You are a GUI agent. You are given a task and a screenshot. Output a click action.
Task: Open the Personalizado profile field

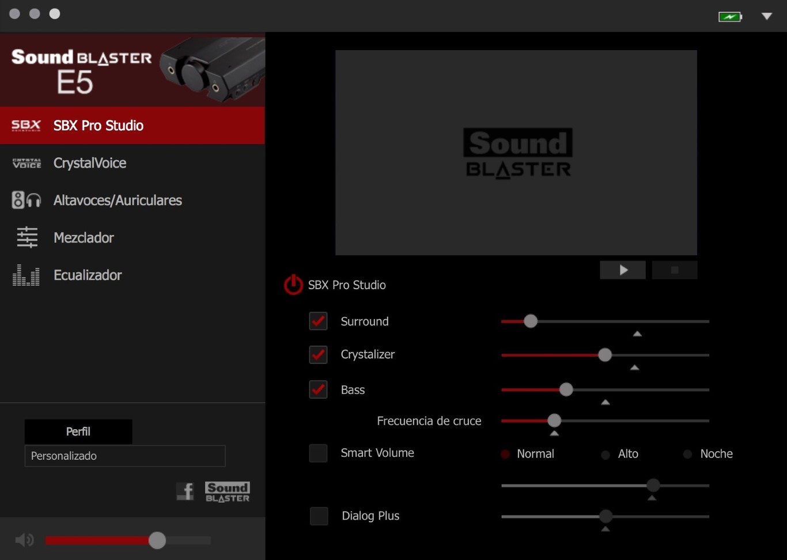[x=124, y=456]
